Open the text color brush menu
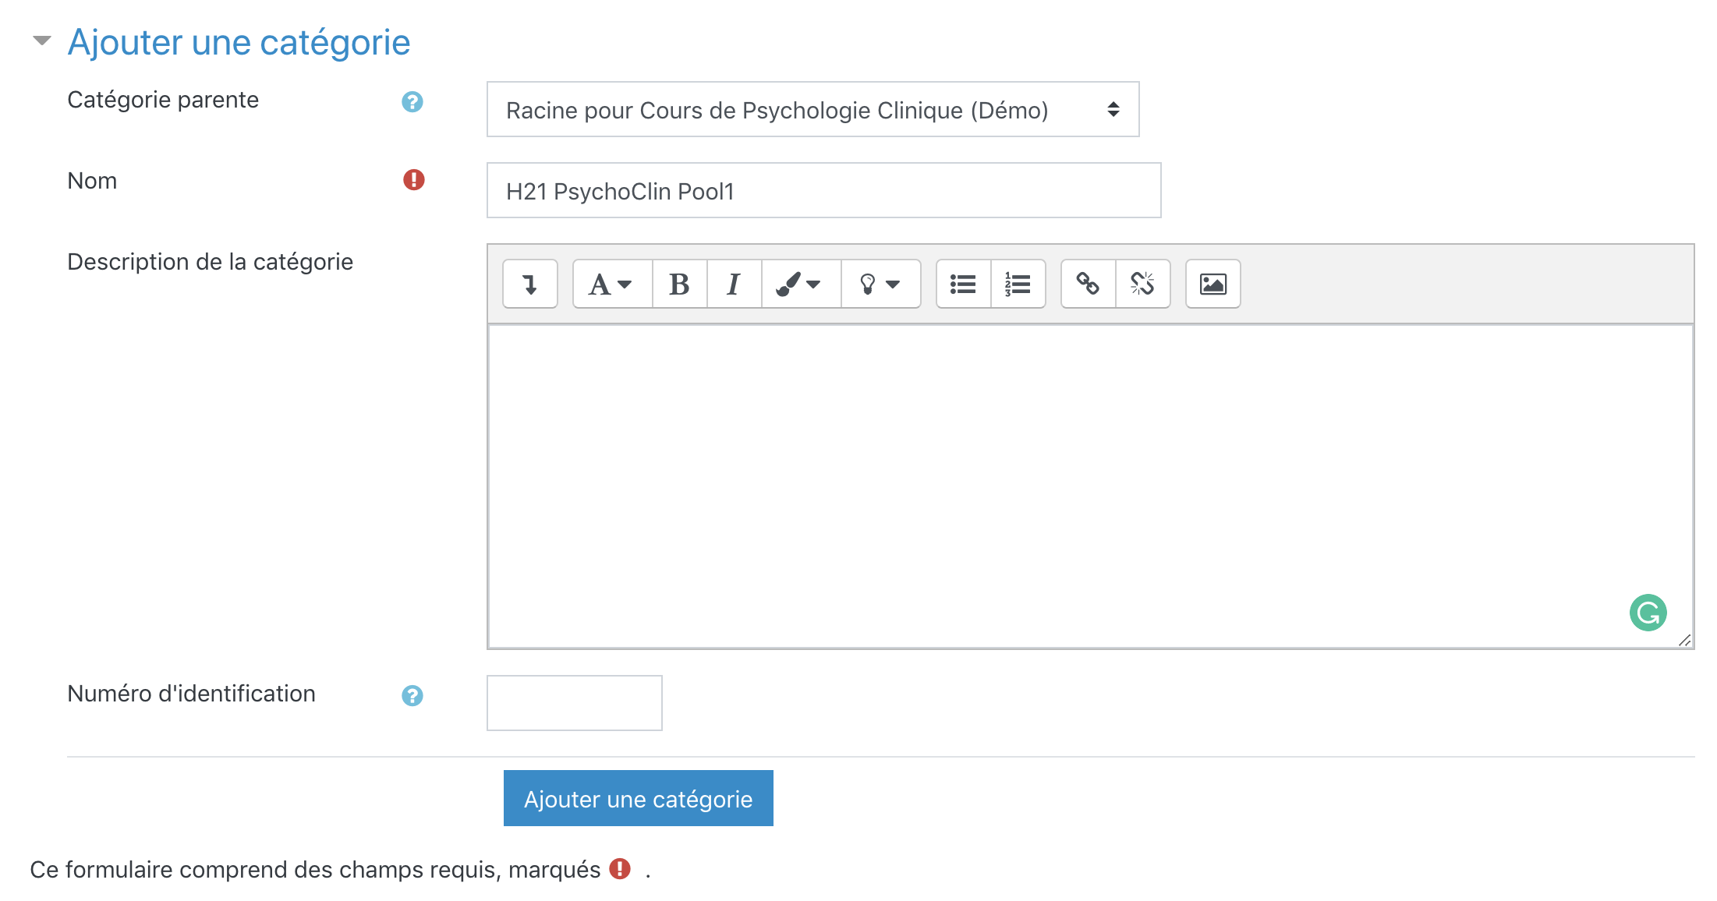Image resolution: width=1717 pixels, height=901 pixels. [x=800, y=284]
